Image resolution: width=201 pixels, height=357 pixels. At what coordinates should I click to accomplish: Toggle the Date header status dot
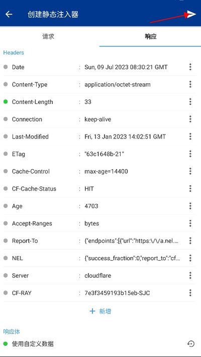[6, 67]
